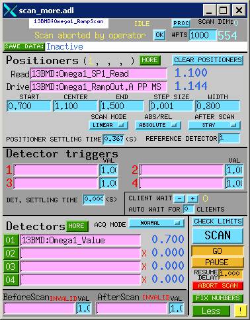This screenshot has height=320, width=250.
Task: Edit AfterScan VAL field
Action: click(177, 309)
